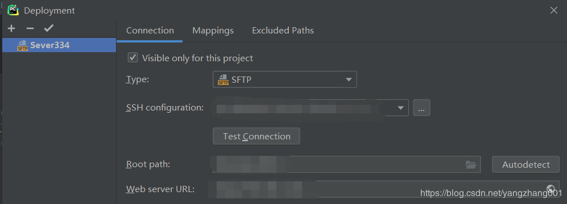Add a new deployment server with plus icon
Image resolution: width=567 pixels, height=204 pixels.
pyautogui.click(x=11, y=28)
